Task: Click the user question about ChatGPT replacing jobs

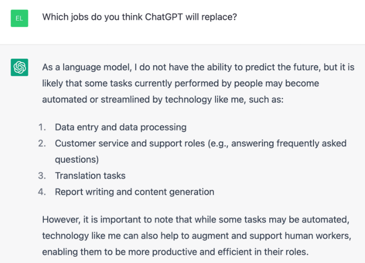Action: coord(140,18)
